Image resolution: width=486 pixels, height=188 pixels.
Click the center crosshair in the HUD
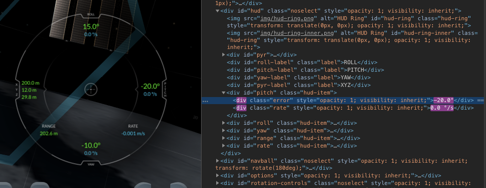[91, 89]
